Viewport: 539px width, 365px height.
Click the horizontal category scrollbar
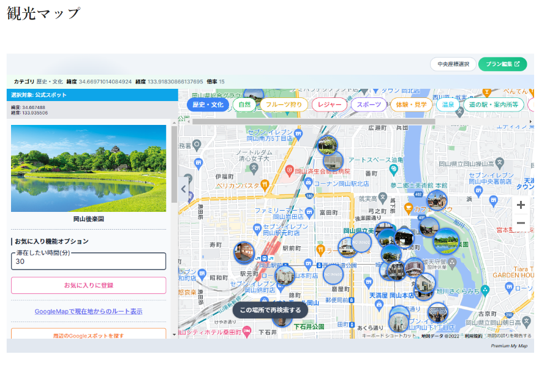[x=314, y=122]
